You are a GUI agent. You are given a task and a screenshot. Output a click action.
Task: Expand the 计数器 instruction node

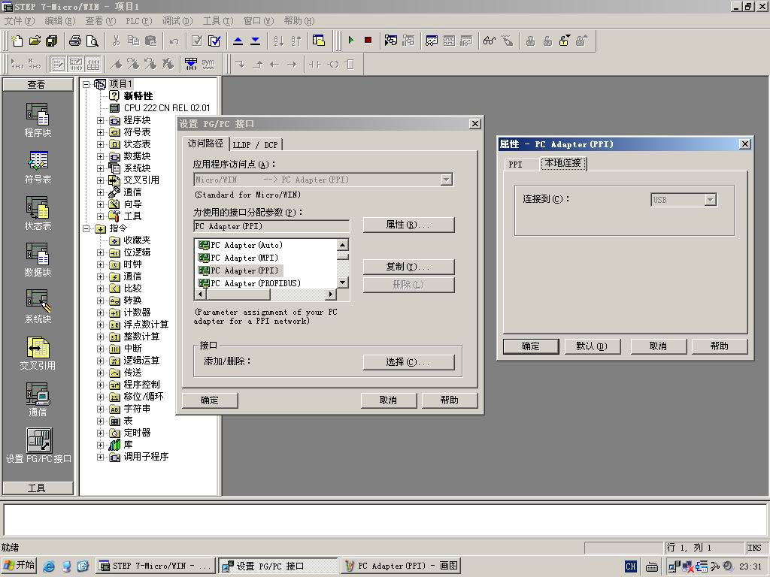pyautogui.click(x=100, y=313)
